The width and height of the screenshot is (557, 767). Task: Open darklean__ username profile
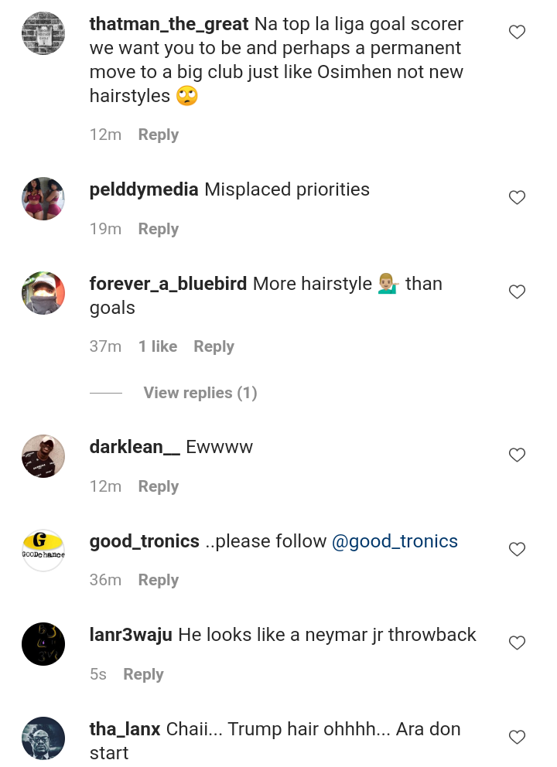(x=135, y=447)
